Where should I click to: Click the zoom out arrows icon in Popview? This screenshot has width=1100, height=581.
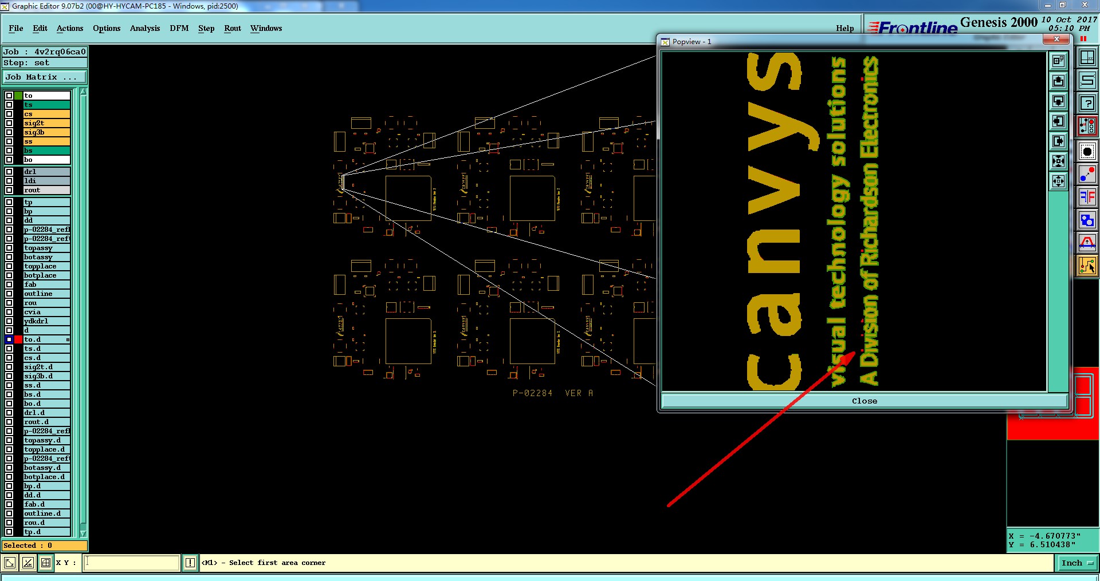(x=1058, y=181)
